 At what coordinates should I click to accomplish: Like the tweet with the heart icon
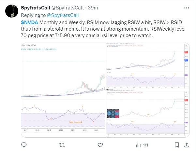pos(100,145)
